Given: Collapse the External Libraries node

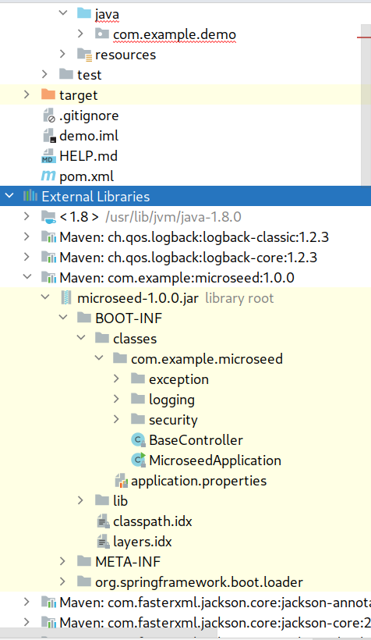Looking at the screenshot, I should pyautogui.click(x=9, y=197).
